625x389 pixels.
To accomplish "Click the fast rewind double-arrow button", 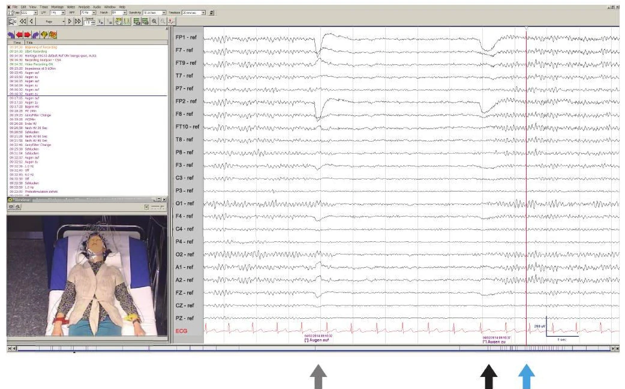I will click(x=22, y=20).
